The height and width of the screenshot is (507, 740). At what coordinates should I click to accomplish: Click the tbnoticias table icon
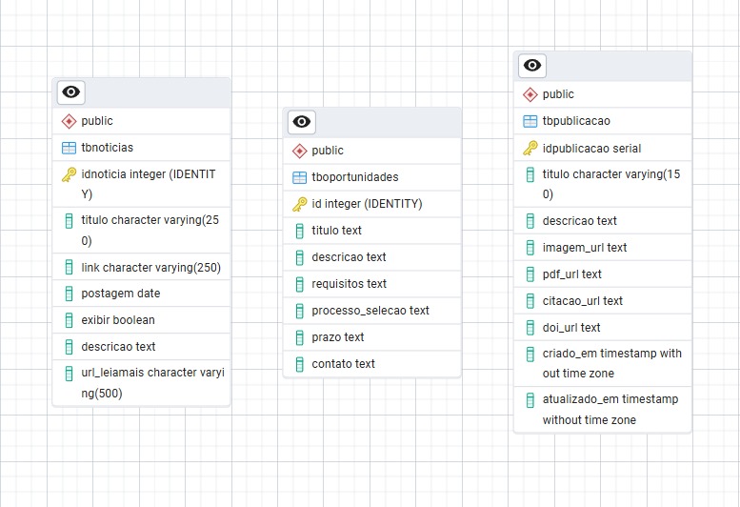(69, 148)
